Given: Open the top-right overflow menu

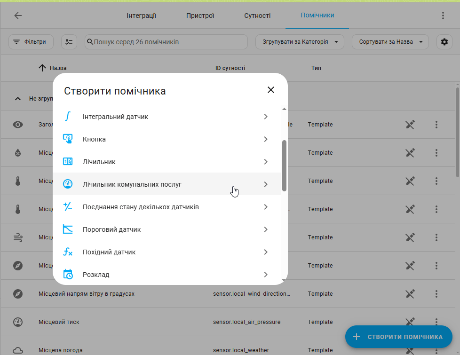Looking at the screenshot, I should [x=443, y=16].
